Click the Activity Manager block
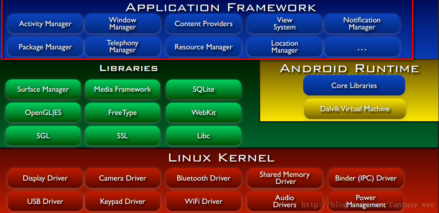The image size is (439, 213). (45, 24)
